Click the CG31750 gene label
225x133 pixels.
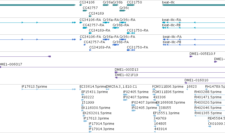point(135,2)
